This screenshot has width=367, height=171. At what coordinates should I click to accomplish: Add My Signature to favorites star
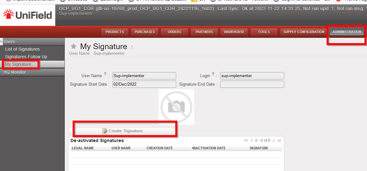pyautogui.click(x=74, y=46)
